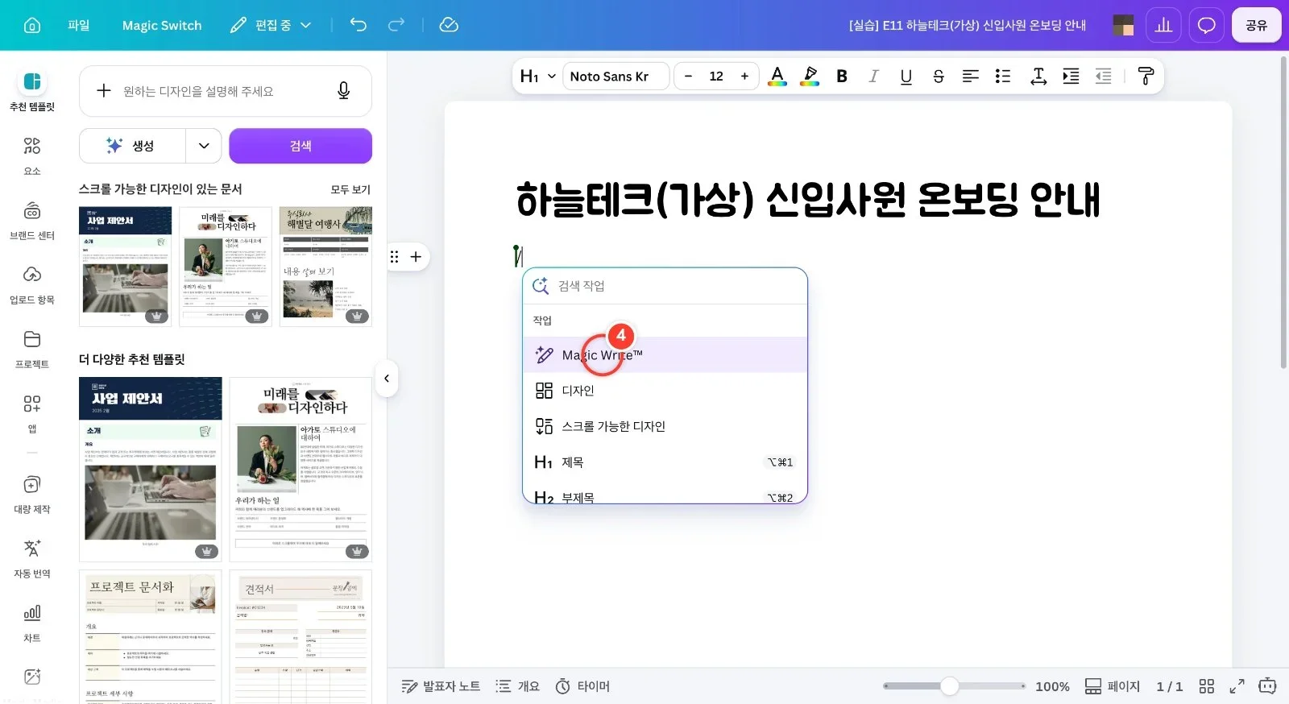The width and height of the screenshot is (1289, 704).
Task: Open 발표자 노트 in the bottom bar
Action: [441, 686]
